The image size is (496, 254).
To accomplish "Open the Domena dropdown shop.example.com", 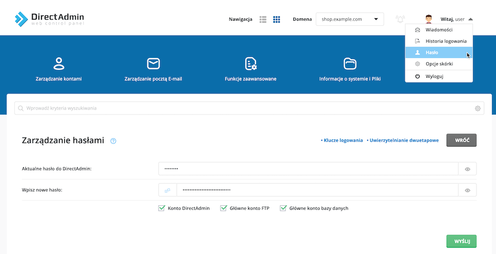I will click(x=350, y=19).
